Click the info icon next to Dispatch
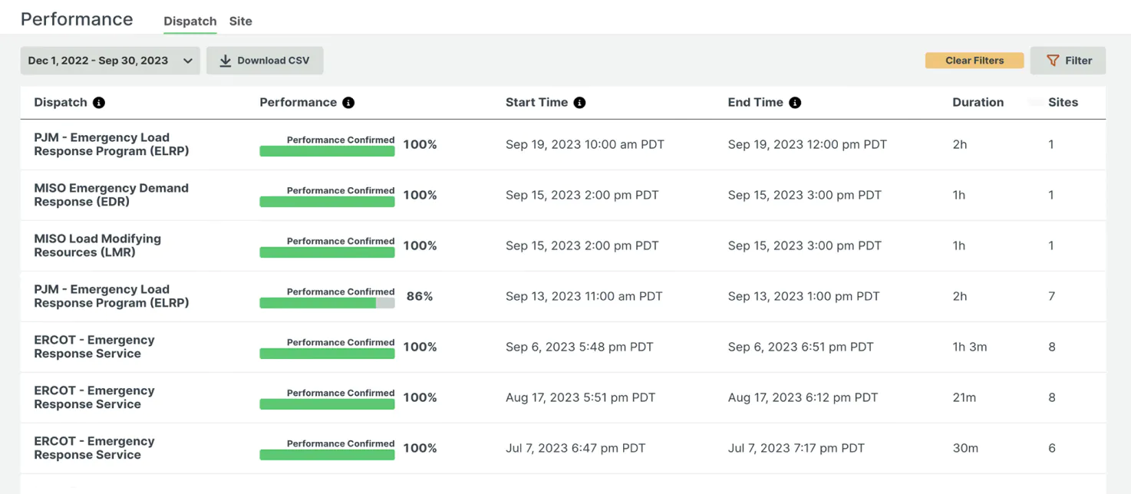This screenshot has height=494, width=1131. point(99,103)
